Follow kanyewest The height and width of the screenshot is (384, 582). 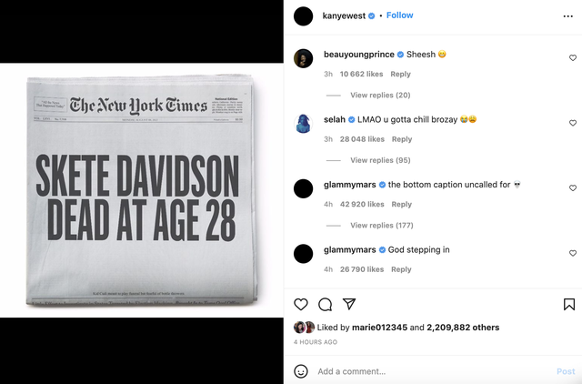[x=400, y=15]
